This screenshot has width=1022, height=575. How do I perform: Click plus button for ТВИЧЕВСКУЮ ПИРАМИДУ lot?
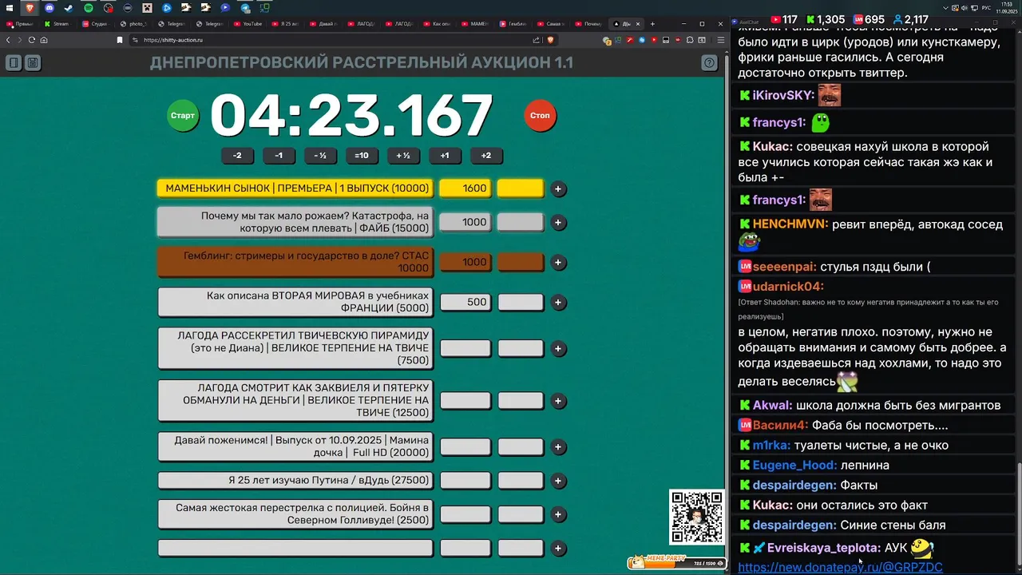pos(558,348)
